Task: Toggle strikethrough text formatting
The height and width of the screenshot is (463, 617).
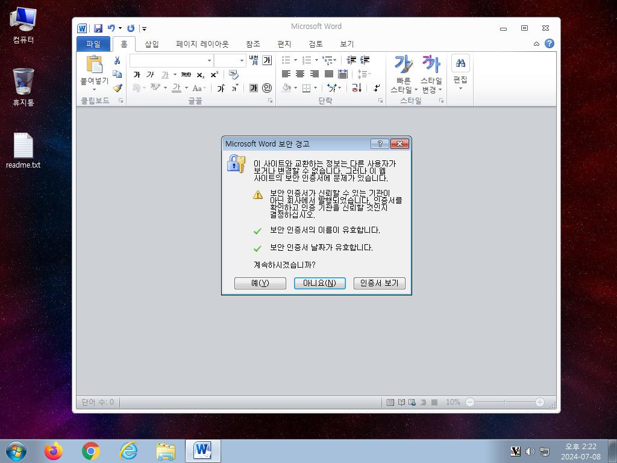Action: (186, 74)
